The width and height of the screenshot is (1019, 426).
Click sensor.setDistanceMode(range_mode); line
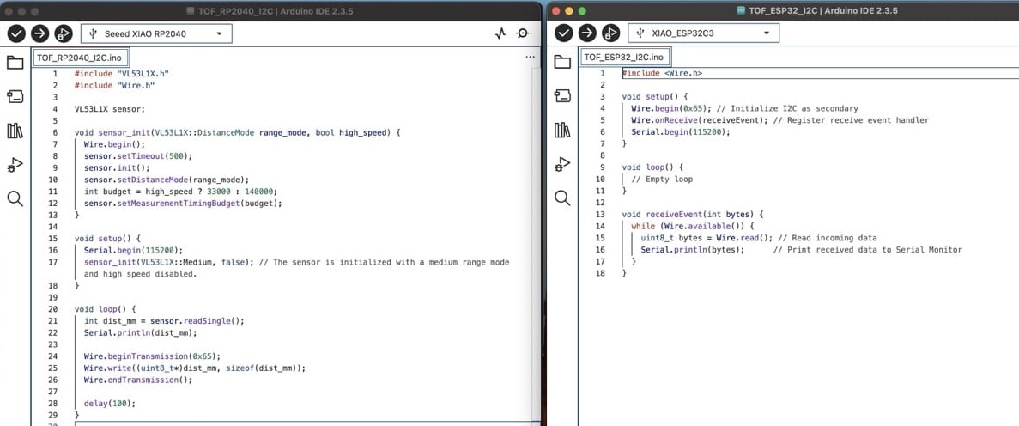tap(167, 180)
